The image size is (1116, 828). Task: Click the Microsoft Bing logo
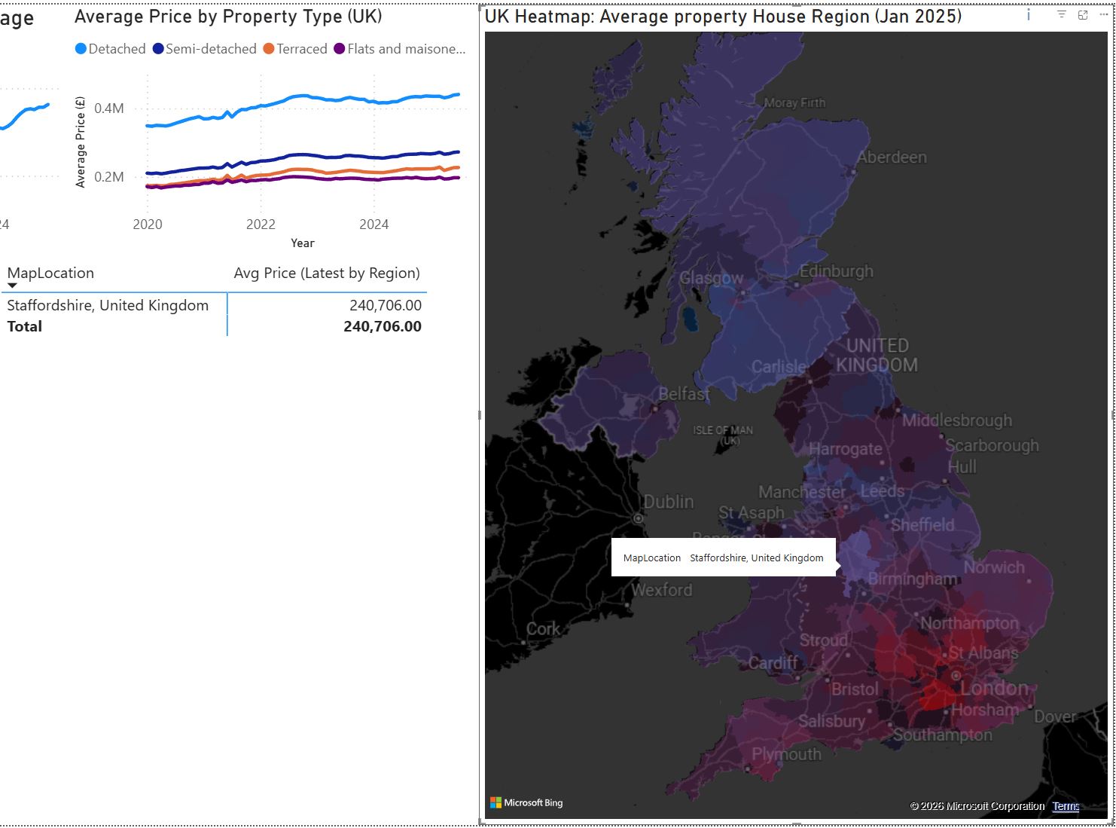(526, 802)
